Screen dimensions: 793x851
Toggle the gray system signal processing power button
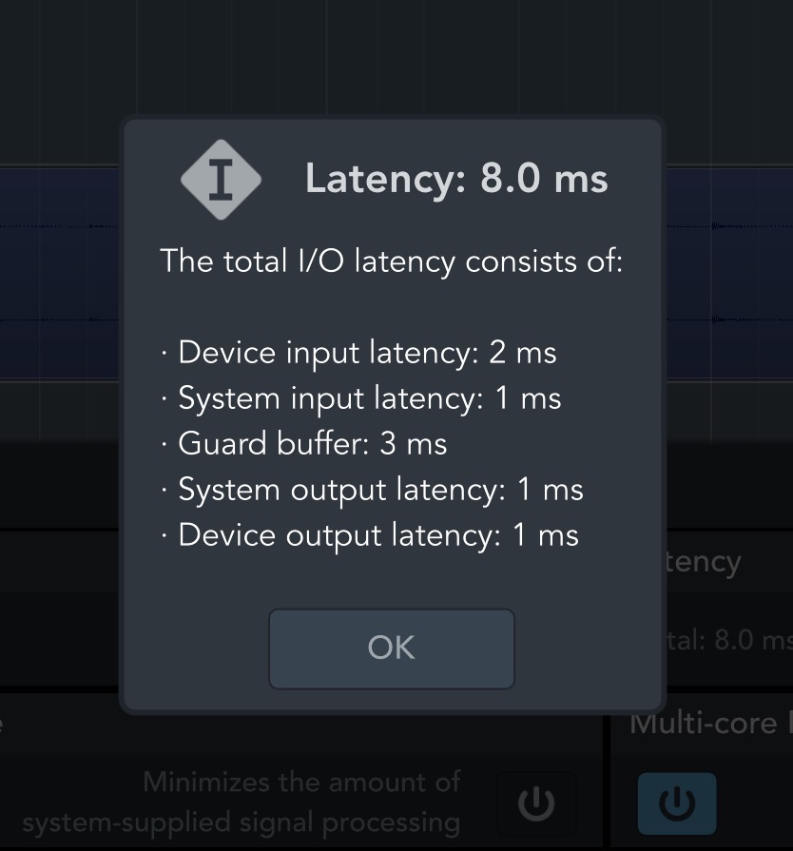(x=535, y=803)
